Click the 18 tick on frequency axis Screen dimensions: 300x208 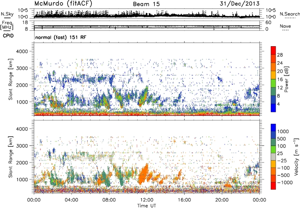pyautogui.click(x=25, y=23)
